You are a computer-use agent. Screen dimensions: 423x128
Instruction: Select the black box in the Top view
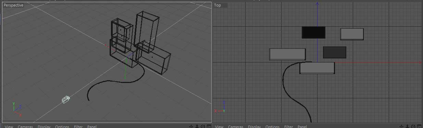[313, 32]
